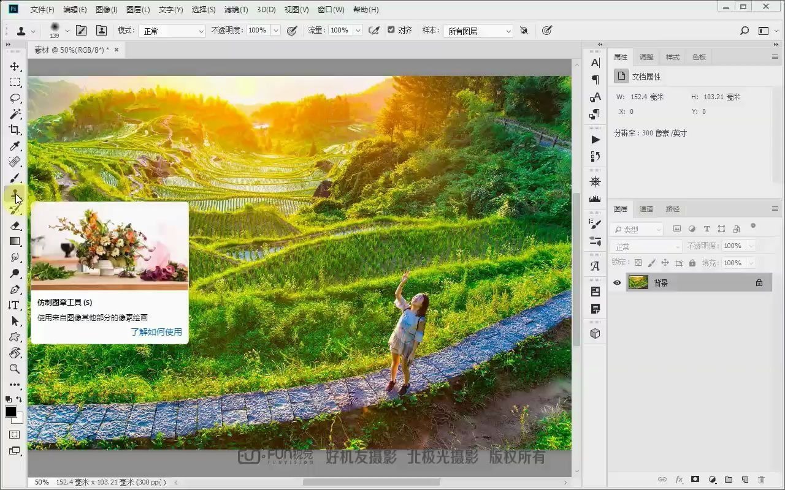Select the Lasso tool
The image size is (785, 490).
click(15, 98)
